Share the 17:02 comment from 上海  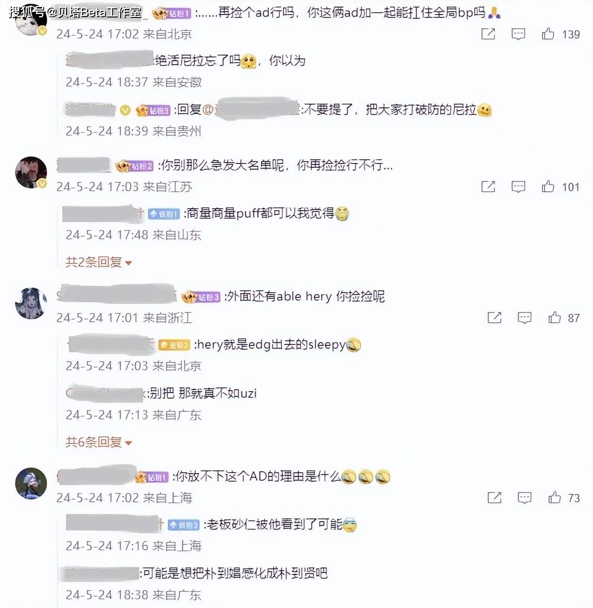coord(494,498)
